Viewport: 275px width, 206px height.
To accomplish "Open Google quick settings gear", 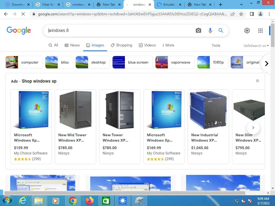I will [247, 31].
